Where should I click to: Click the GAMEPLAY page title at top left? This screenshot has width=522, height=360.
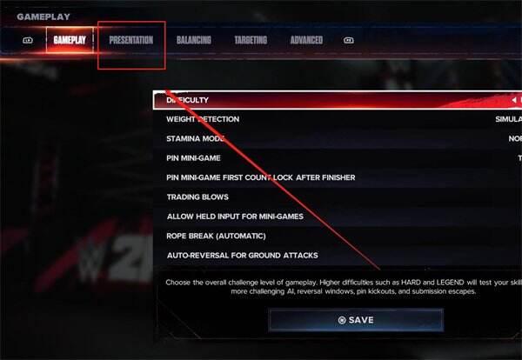point(43,17)
